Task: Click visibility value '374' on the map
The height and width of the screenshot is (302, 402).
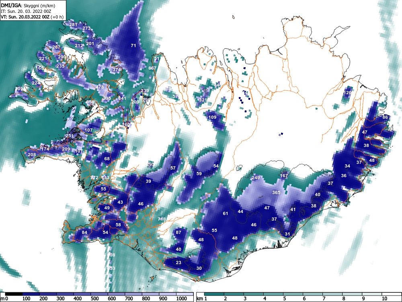Action: tap(117, 70)
